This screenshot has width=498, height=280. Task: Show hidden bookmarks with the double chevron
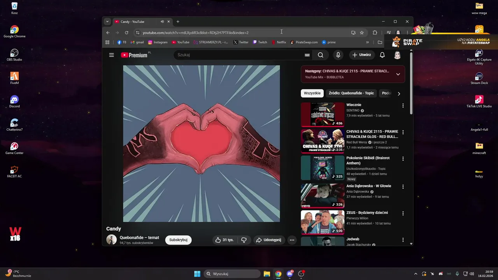[x=367, y=42]
